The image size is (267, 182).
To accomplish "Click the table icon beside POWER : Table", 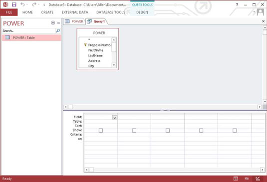I will coord(7,37).
